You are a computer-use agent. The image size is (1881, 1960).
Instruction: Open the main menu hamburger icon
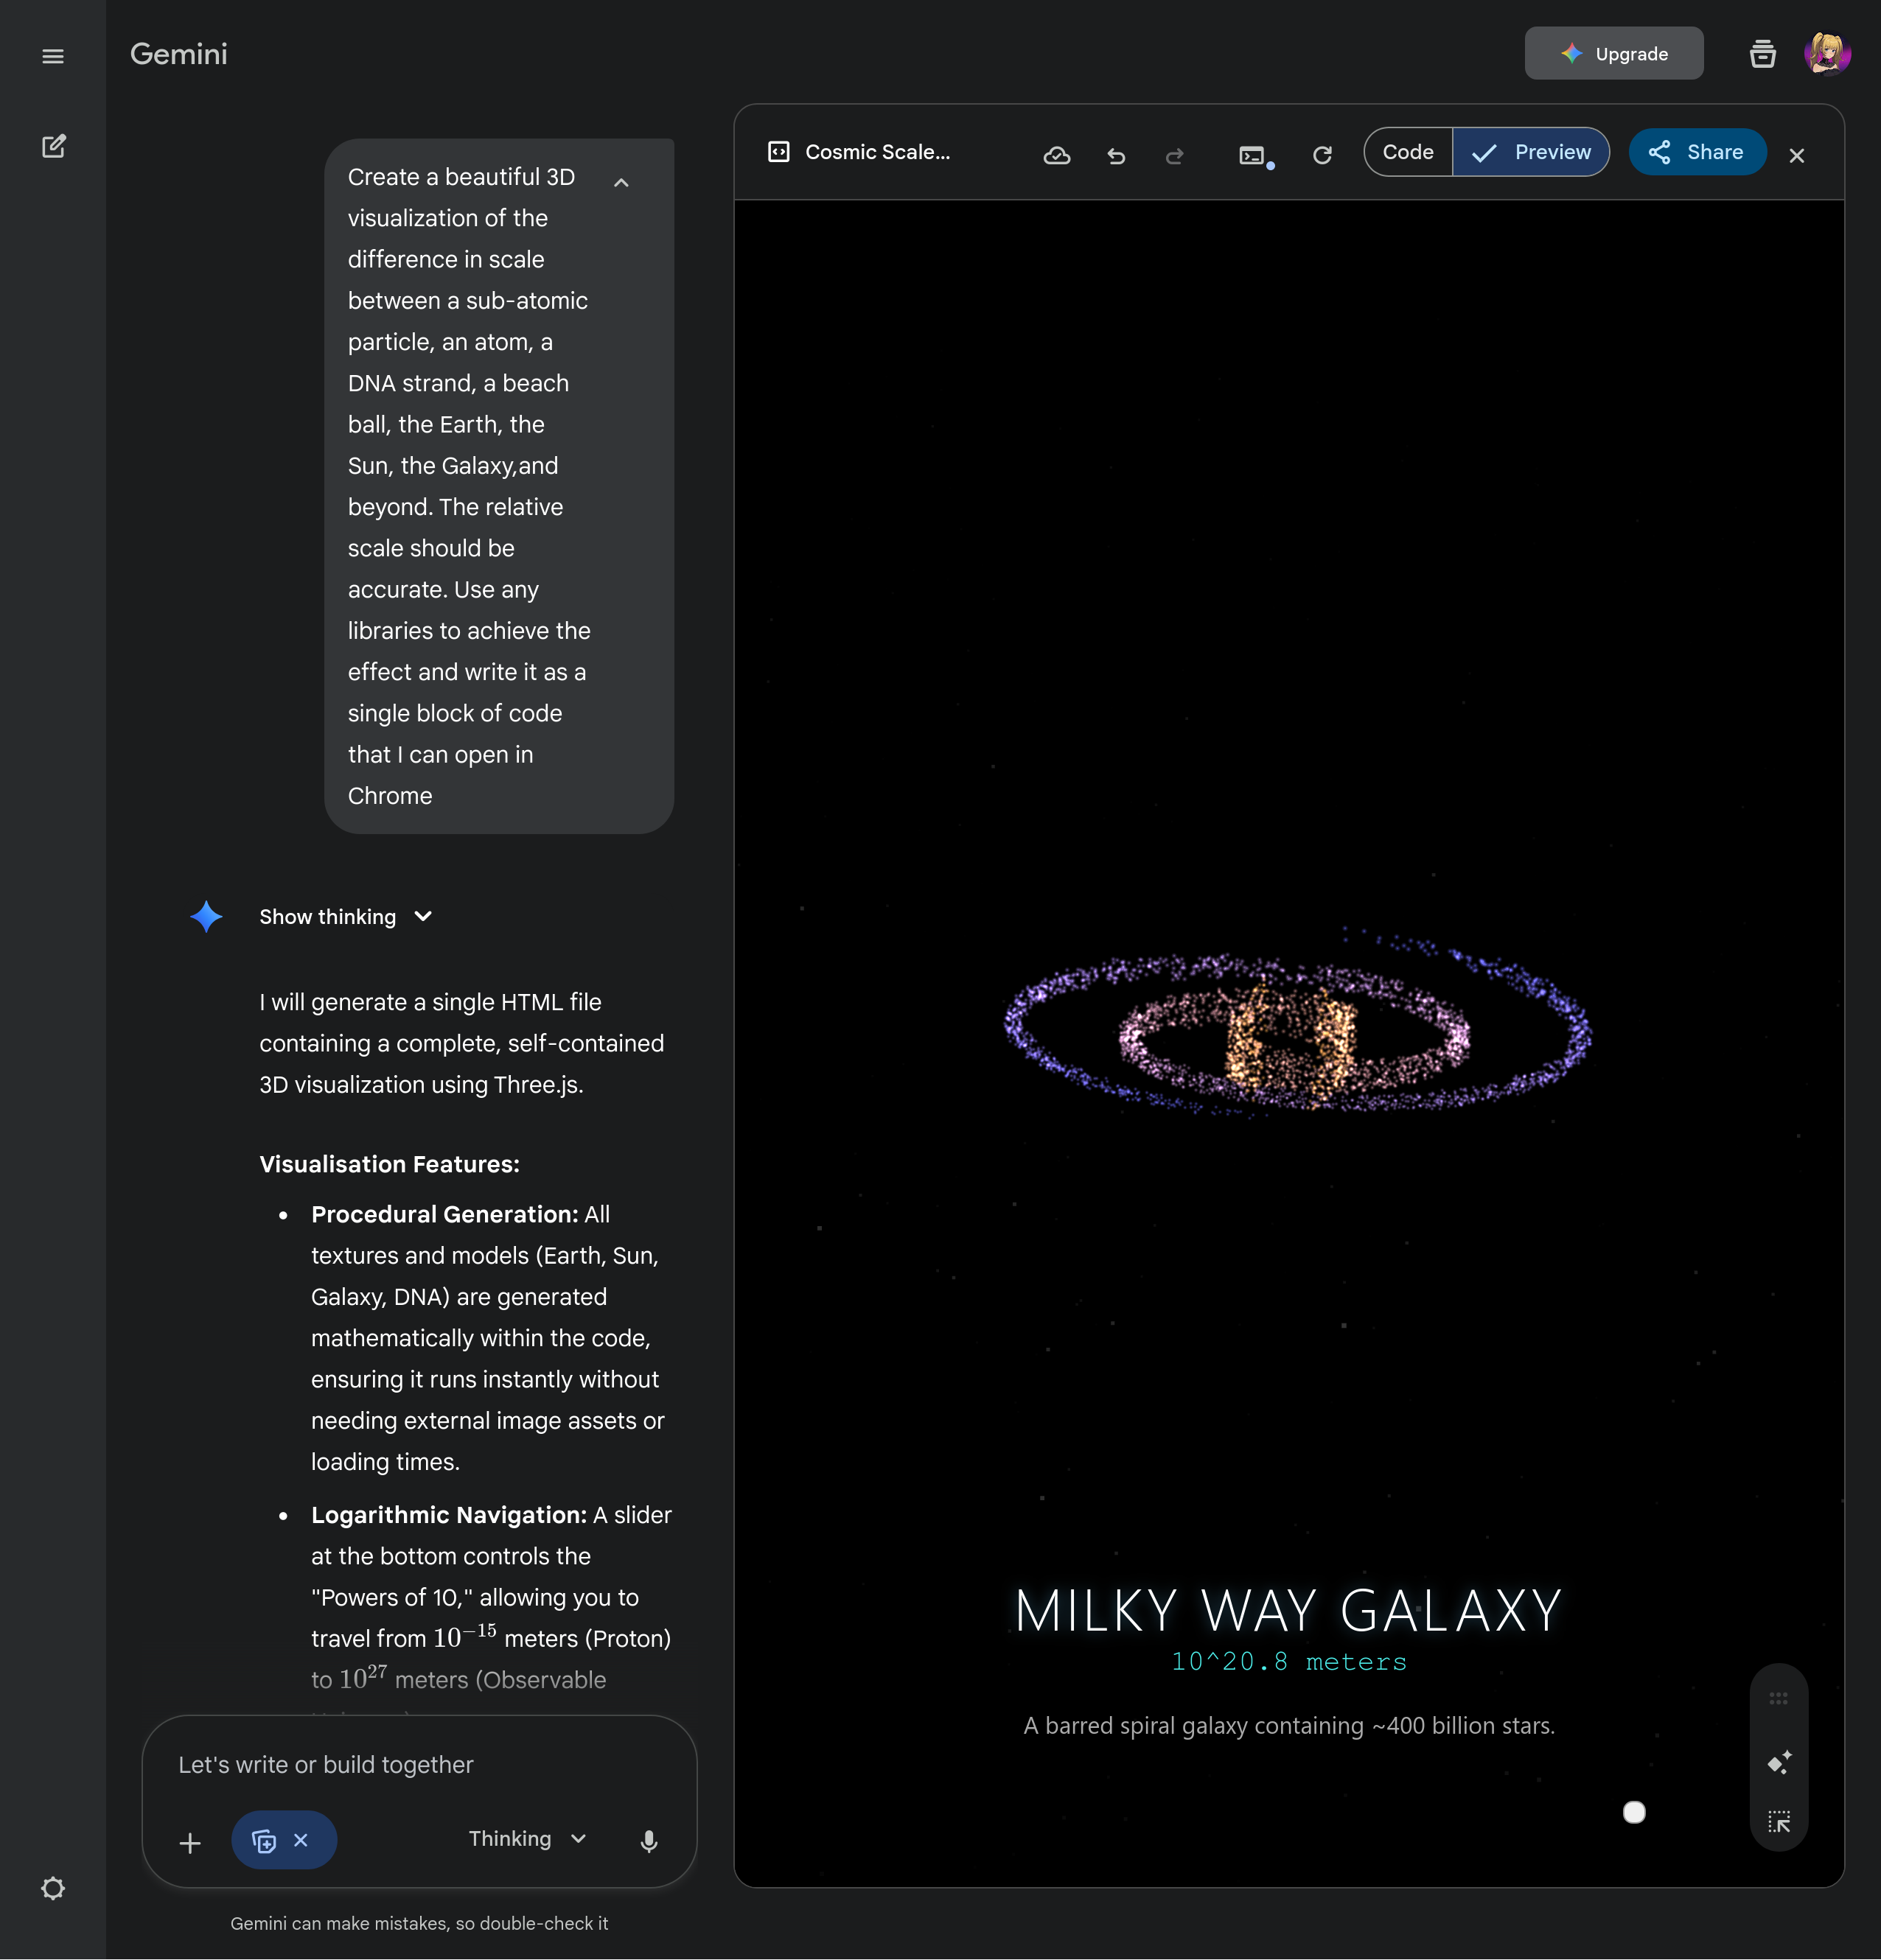point(53,56)
